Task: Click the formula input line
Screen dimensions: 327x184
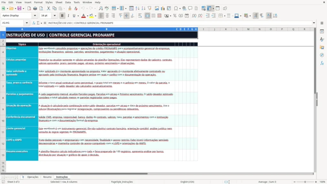Action: coord(179,23)
